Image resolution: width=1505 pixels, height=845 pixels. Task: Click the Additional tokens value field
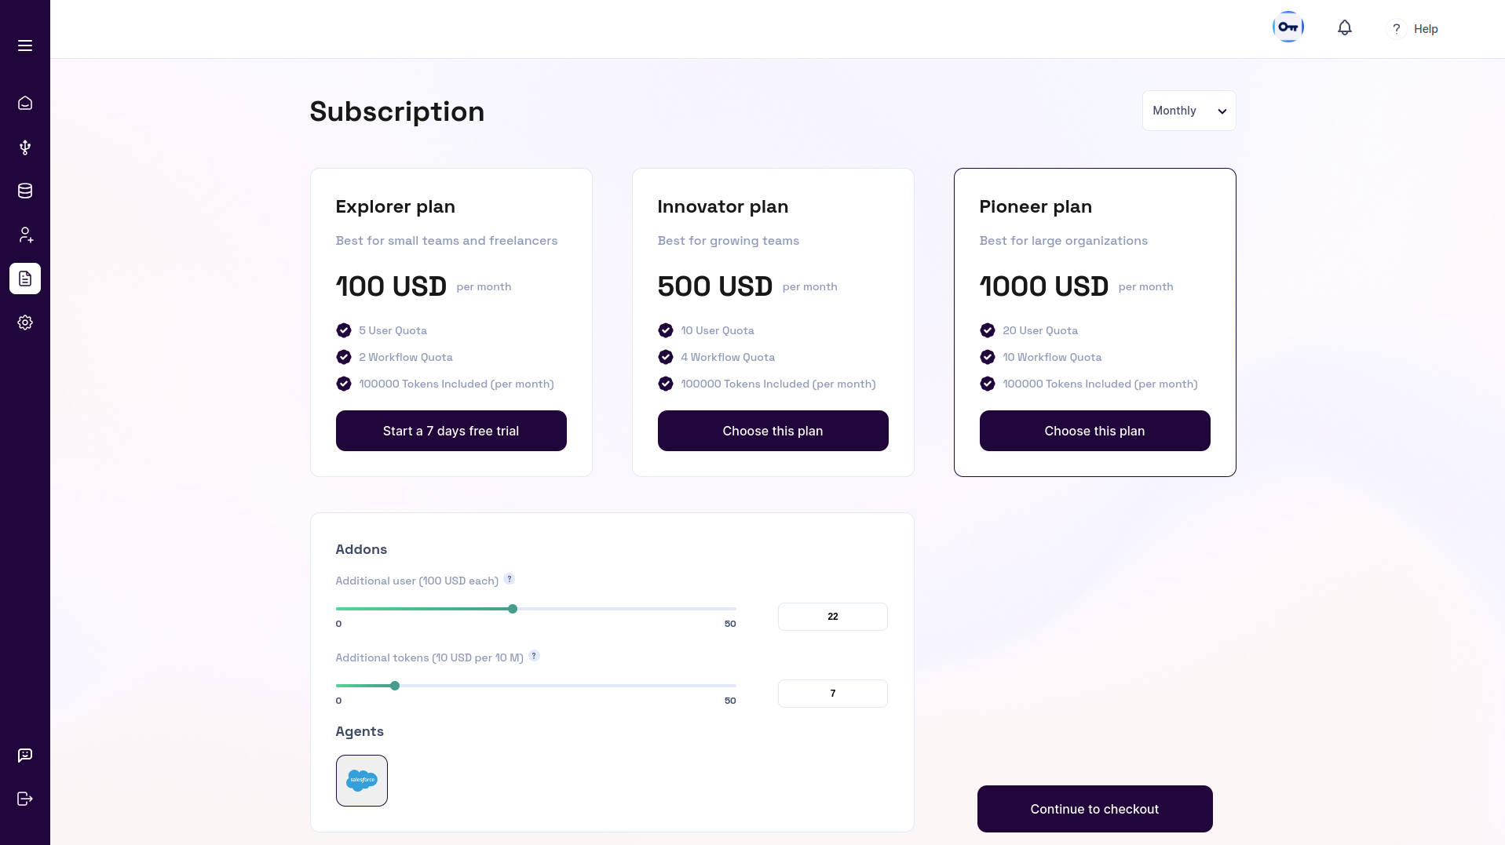pyautogui.click(x=833, y=694)
